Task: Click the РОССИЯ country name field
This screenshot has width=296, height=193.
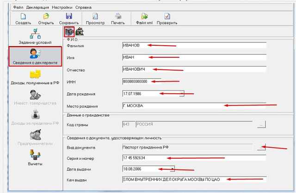Action: (x=194, y=124)
